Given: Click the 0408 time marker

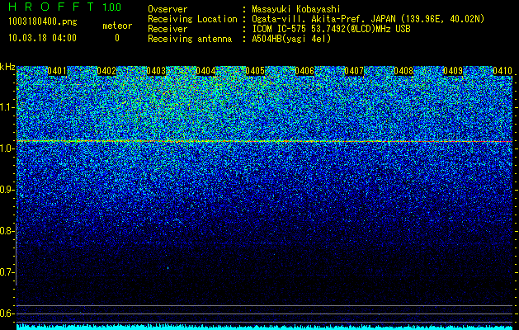Looking at the screenshot, I should pos(403,71).
